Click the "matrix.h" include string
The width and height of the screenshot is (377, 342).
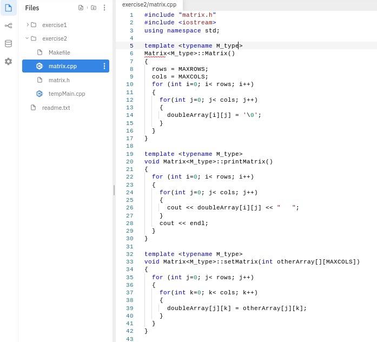tap(197, 15)
